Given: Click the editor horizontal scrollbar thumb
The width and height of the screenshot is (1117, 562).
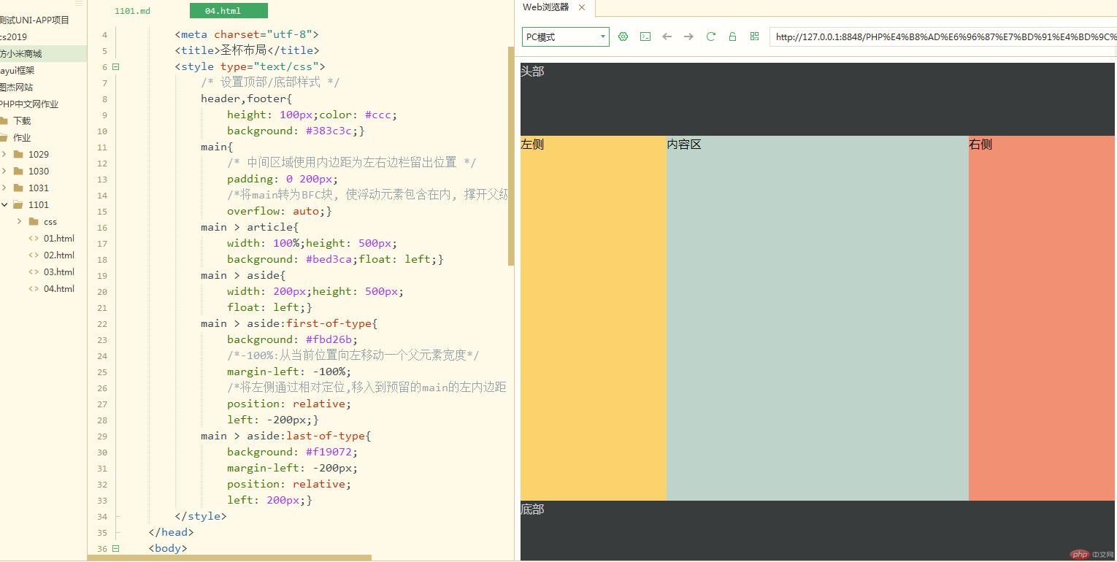Looking at the screenshot, I should point(229,558).
